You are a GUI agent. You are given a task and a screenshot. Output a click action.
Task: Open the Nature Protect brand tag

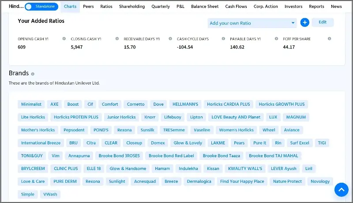[x=287, y=181]
